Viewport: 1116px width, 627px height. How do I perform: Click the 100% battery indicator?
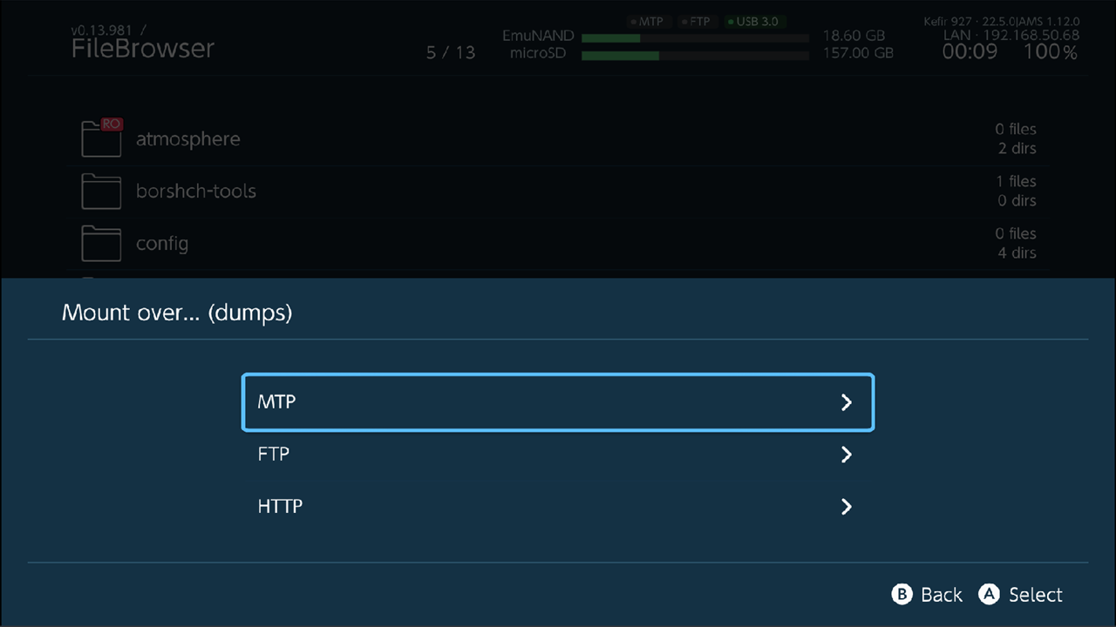coord(1051,52)
